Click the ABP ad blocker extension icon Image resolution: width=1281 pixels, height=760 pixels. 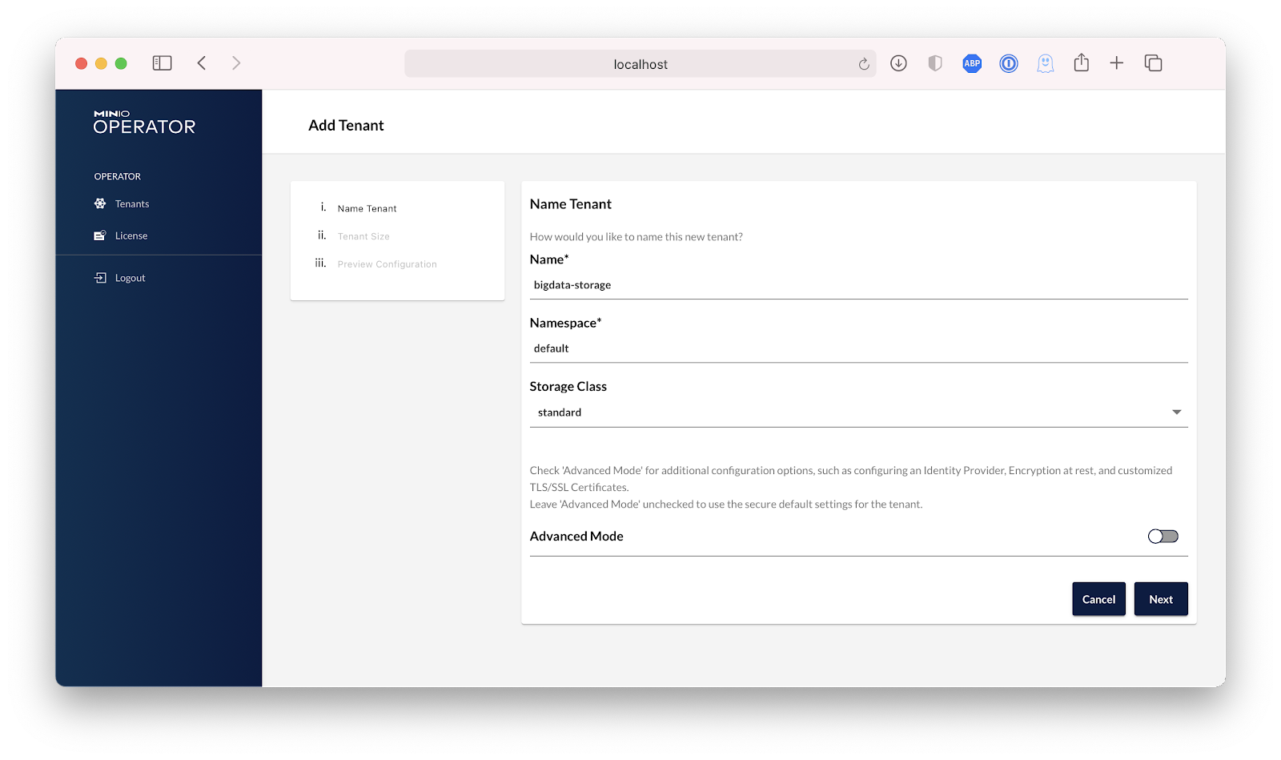click(x=972, y=63)
